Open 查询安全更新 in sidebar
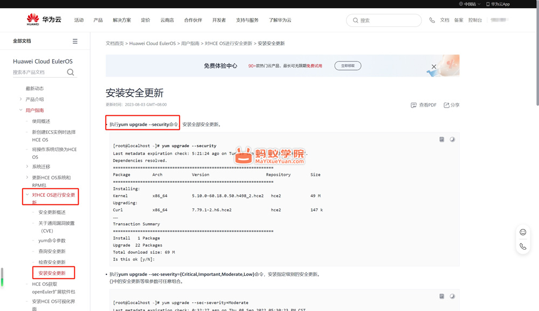The image size is (539, 311). (x=52, y=252)
